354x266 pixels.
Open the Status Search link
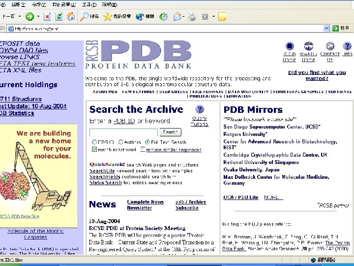105,183
